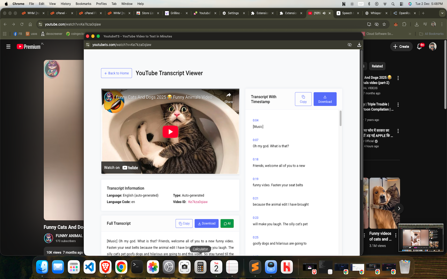Open the MetaMask extension icon
Viewport: 447px width, 279px height.
(395, 24)
